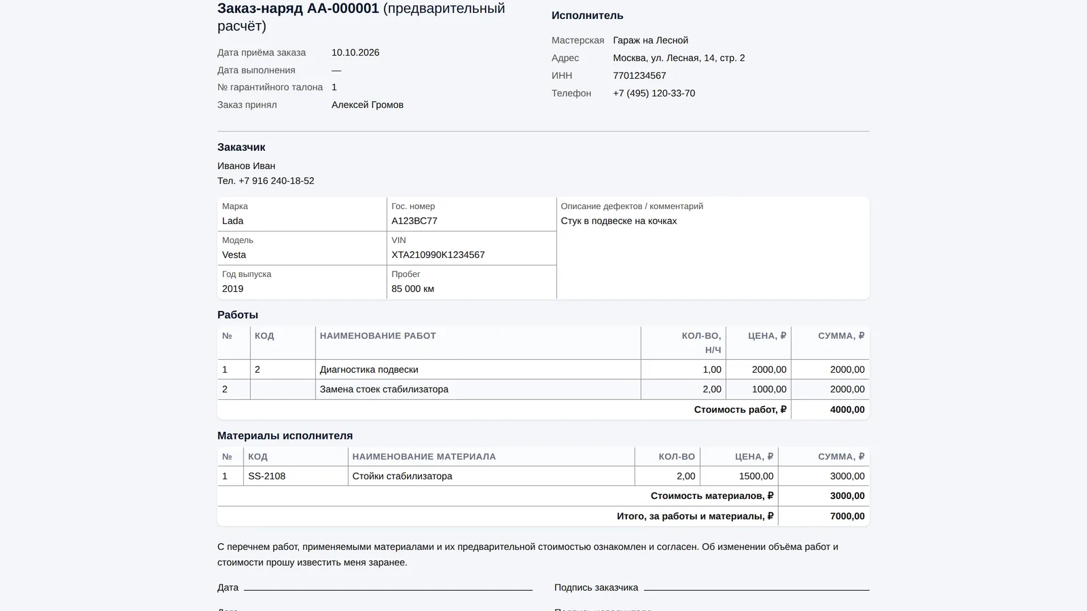Click the INN value "7701234567"

click(639, 75)
